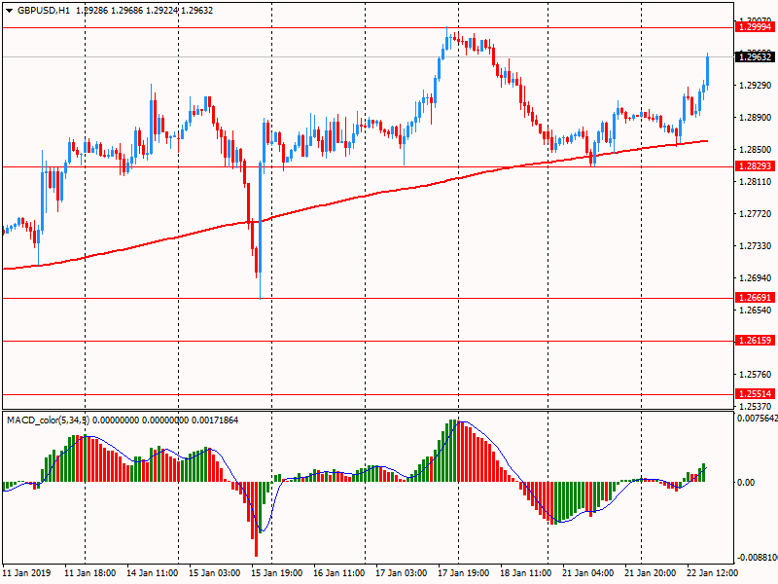Screen dimensions: 778x584
Task: Click the MACD zero level 0.00 label
Action: 746,482
